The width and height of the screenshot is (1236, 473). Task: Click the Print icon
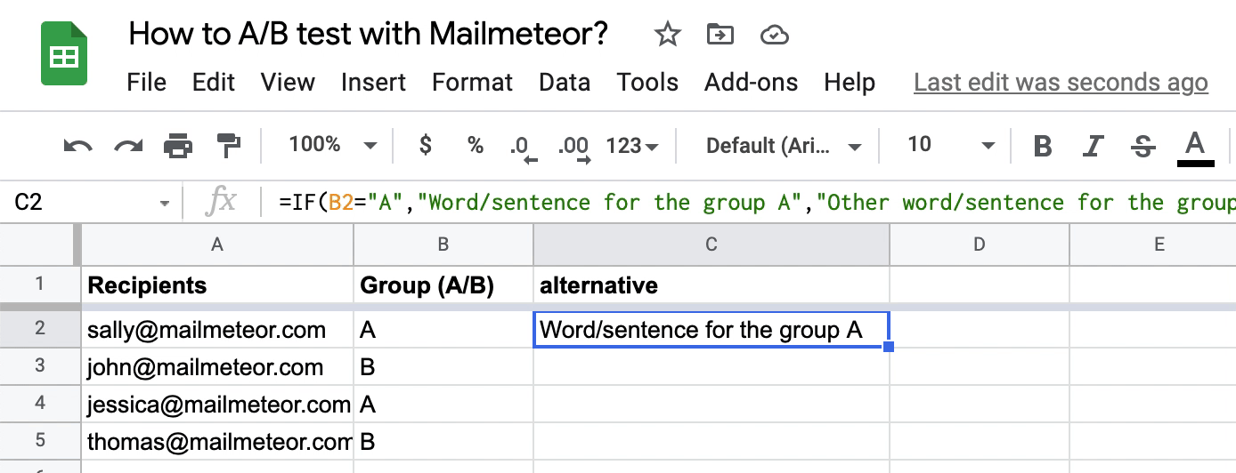point(178,145)
